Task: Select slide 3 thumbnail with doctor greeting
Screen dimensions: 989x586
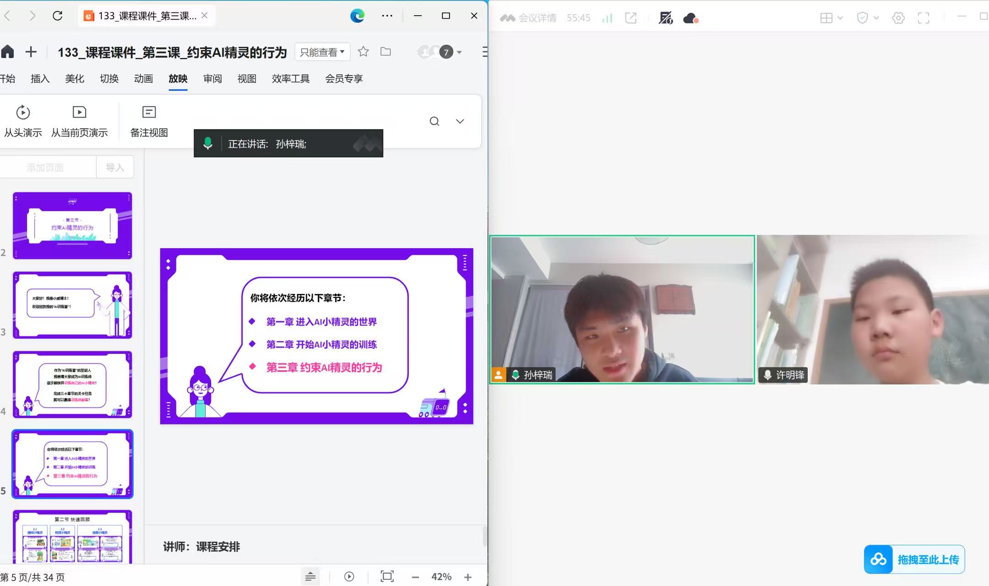Action: (x=72, y=305)
